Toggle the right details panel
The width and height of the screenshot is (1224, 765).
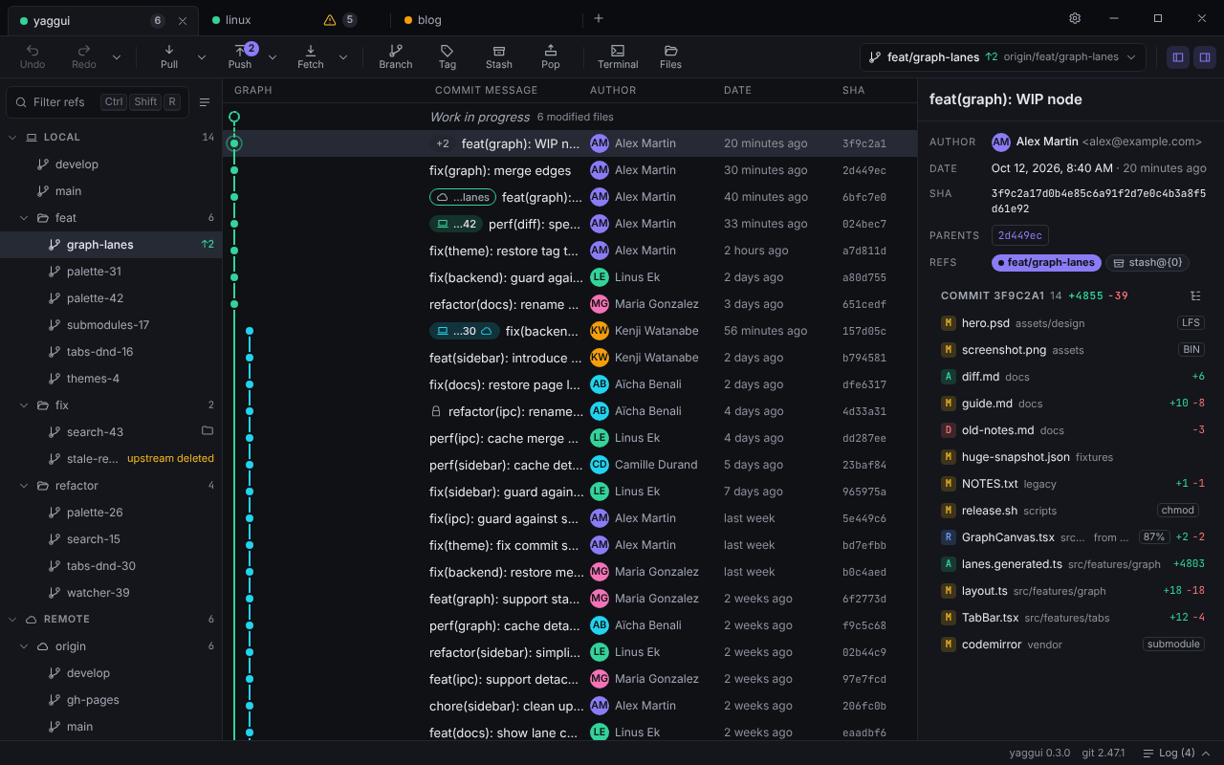[1205, 57]
